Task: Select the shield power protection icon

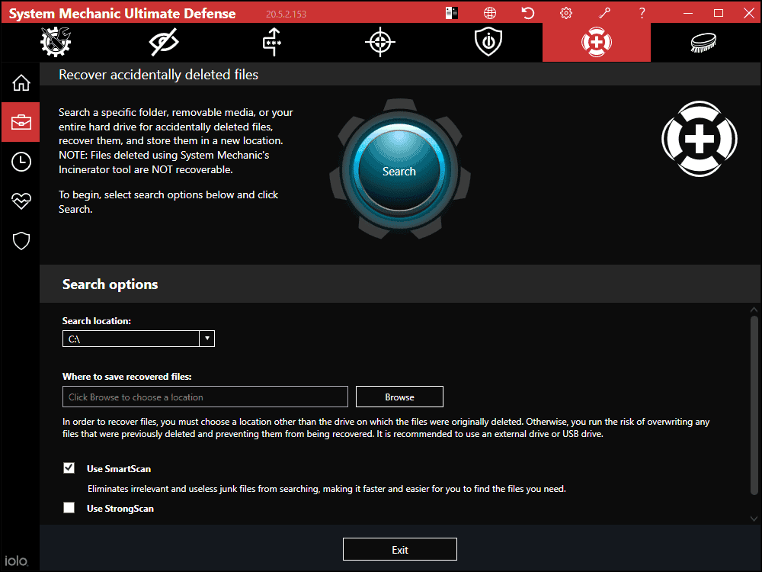Action: [x=487, y=43]
